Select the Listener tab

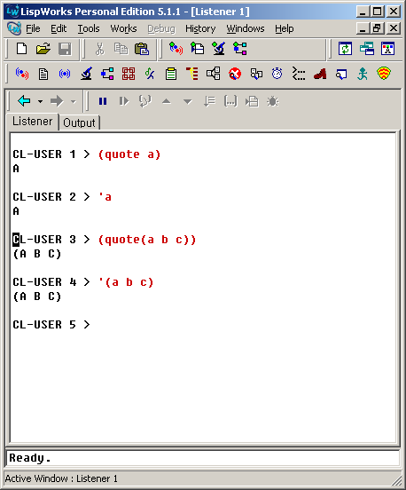click(x=33, y=122)
